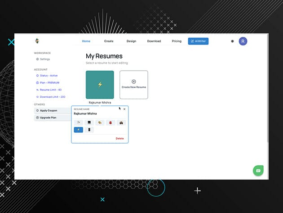Viewport: 283px width, 213px height.
Task: Open the teal Rajkumar Mishra resume thumbnail
Action: tap(100, 84)
